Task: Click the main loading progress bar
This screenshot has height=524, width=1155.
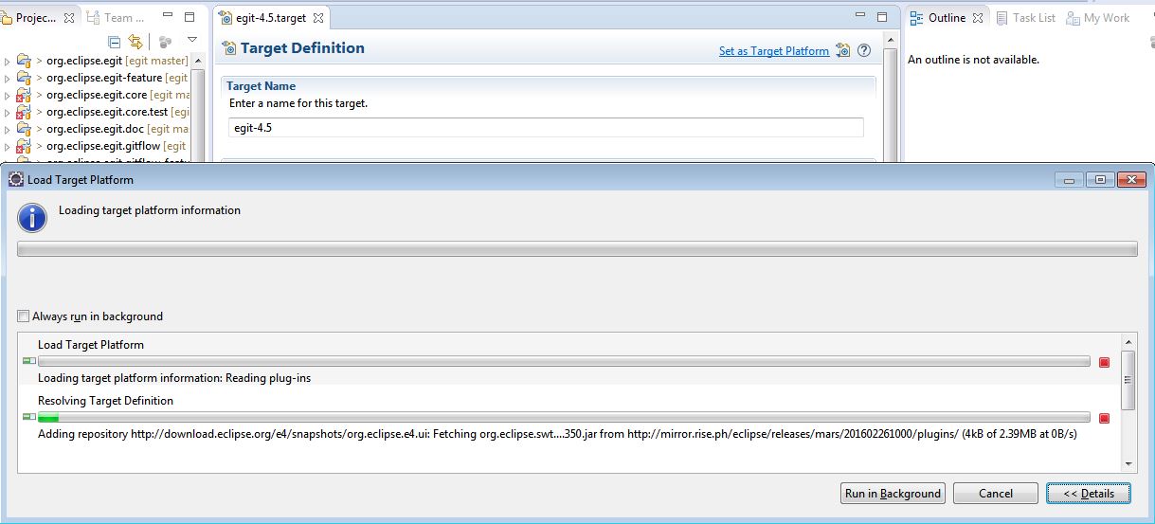Action: [577, 249]
